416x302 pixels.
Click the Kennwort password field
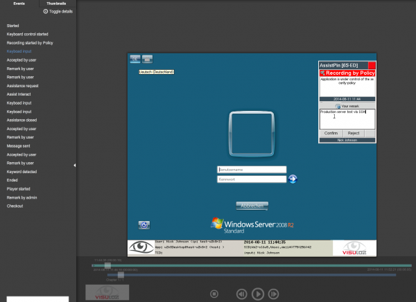(252, 179)
